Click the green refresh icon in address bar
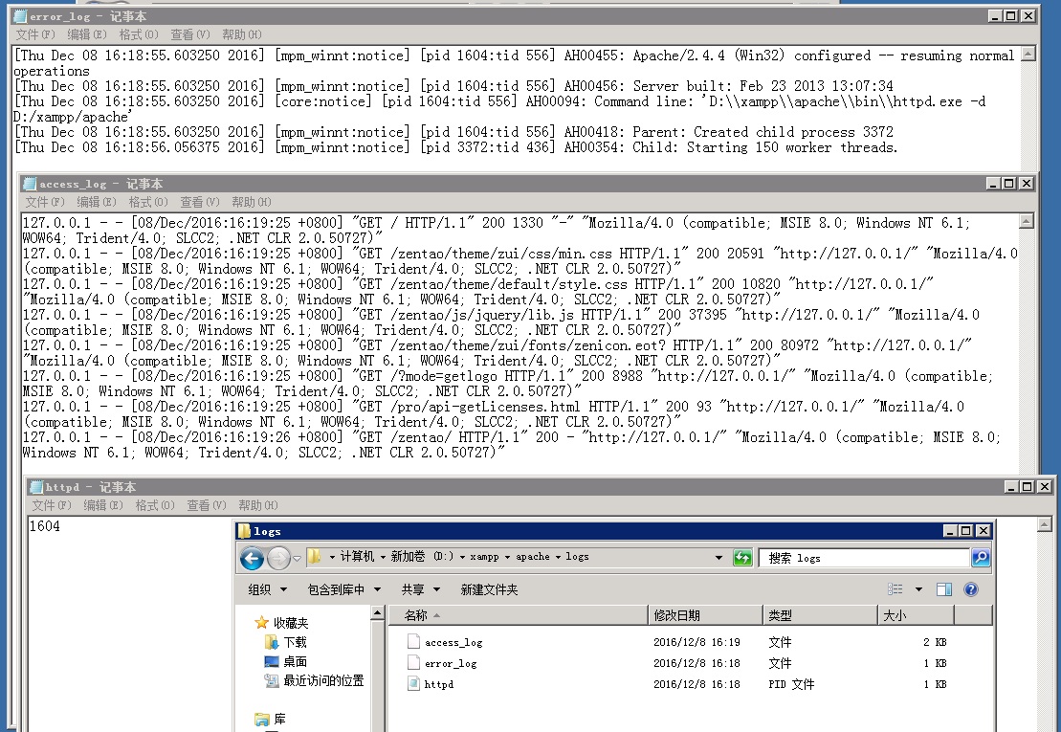The width and height of the screenshot is (1061, 732). click(742, 558)
